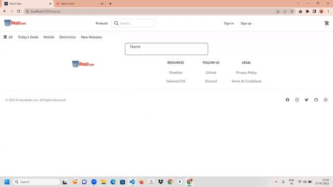Select the React App tab
333x187 pixels.
point(28,4)
